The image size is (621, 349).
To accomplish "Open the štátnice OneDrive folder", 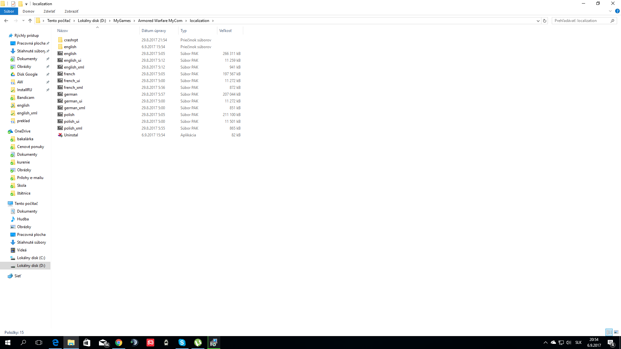I will point(24,193).
